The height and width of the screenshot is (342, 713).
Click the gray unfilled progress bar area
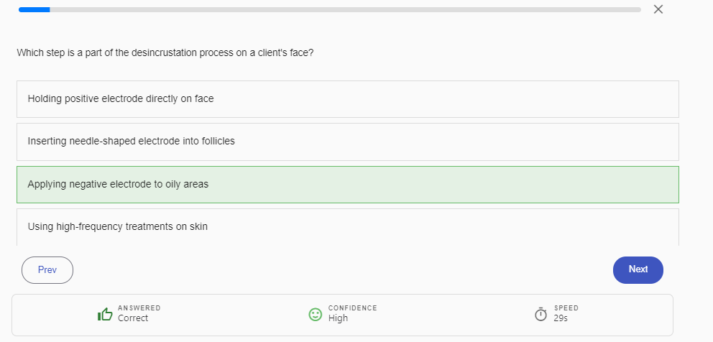click(345, 10)
